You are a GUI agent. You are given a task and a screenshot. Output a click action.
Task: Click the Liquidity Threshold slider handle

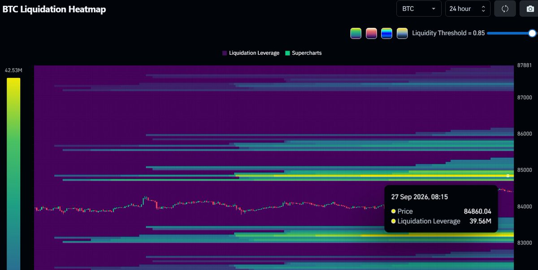click(532, 33)
